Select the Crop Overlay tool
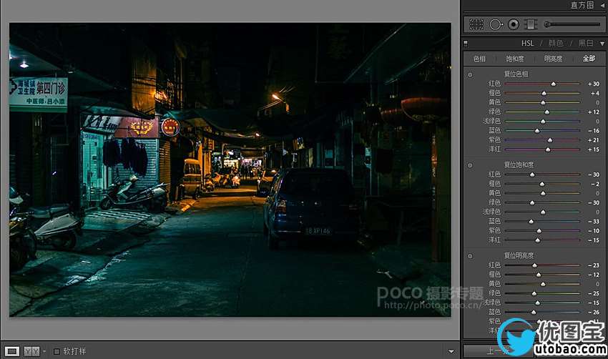Screen dimensions: 608x359 (x=476, y=24)
